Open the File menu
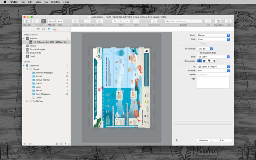Image resolution: width=256 pixels, height=160 pixels. (x=22, y=2)
